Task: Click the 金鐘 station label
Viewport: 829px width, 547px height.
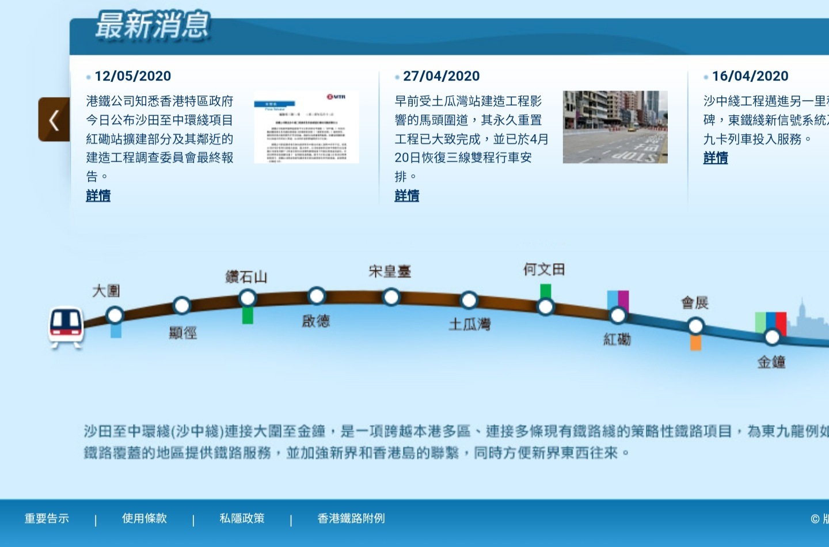Action: tap(771, 362)
